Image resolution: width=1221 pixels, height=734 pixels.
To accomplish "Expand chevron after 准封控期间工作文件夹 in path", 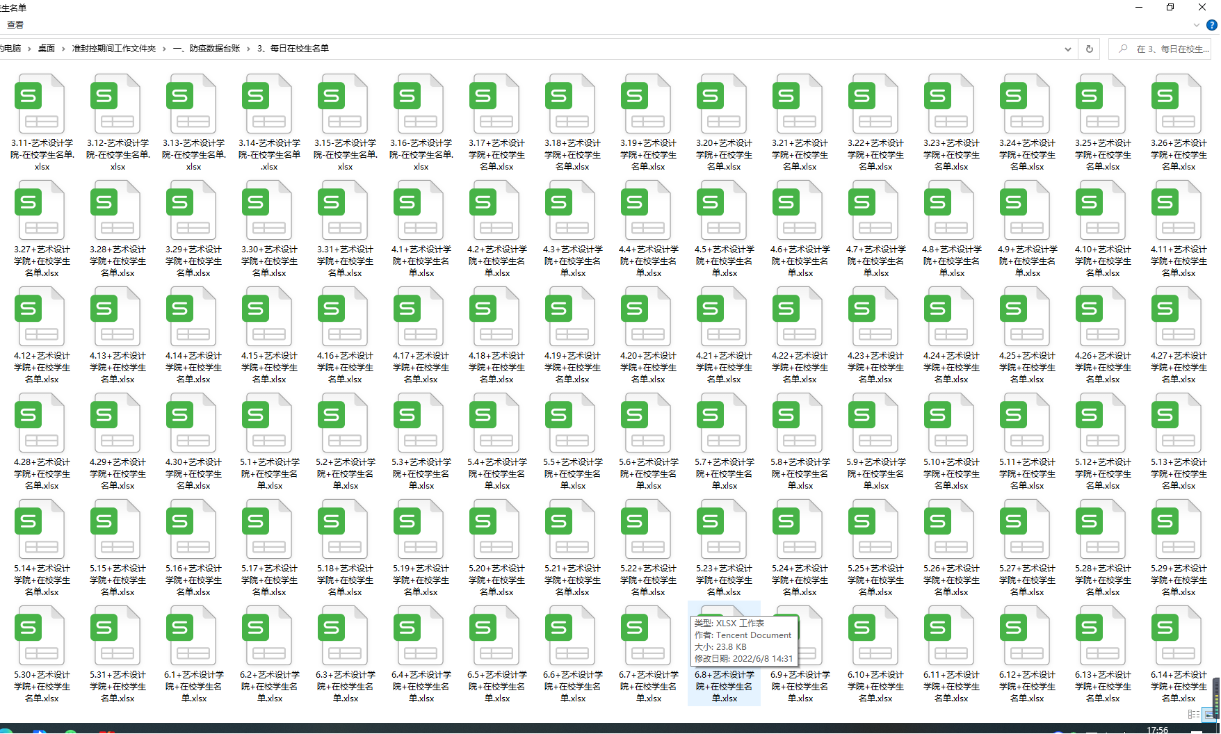I will 165,49.
